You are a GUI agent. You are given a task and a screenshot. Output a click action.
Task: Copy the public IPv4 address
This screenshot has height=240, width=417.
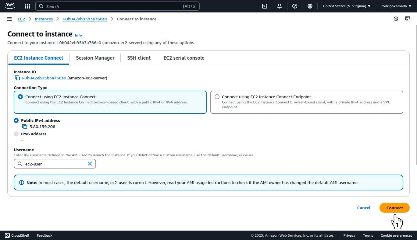(x=25, y=127)
